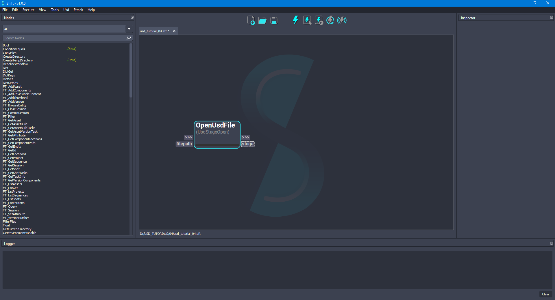Click the search magnifier in Nodes panel
The image size is (555, 300).
[128, 38]
